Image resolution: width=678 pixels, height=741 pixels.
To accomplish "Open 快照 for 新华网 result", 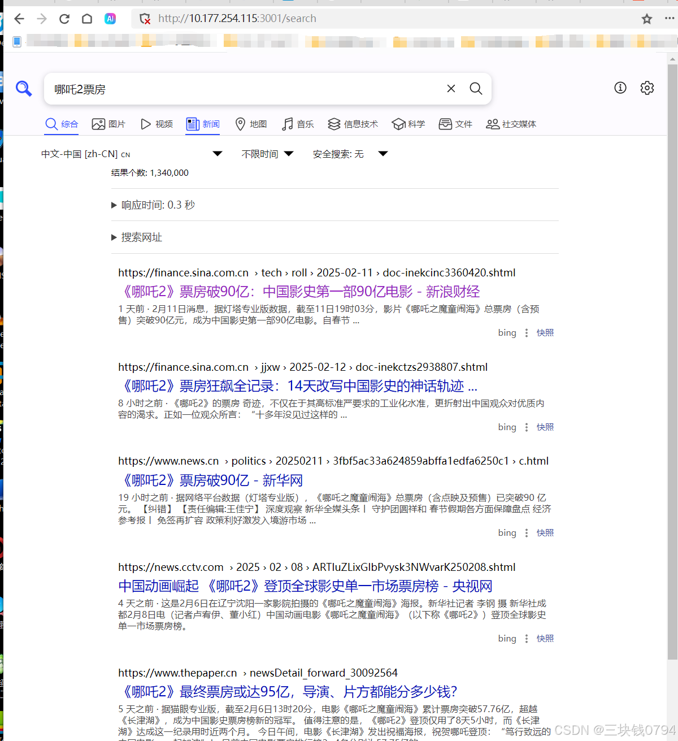I will click(545, 533).
